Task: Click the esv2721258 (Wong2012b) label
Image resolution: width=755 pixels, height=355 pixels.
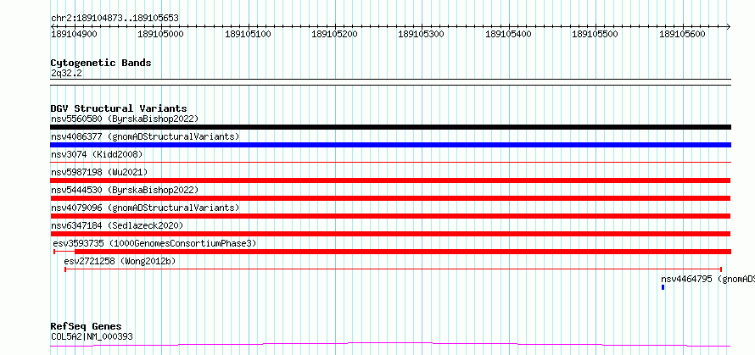Action: click(120, 261)
